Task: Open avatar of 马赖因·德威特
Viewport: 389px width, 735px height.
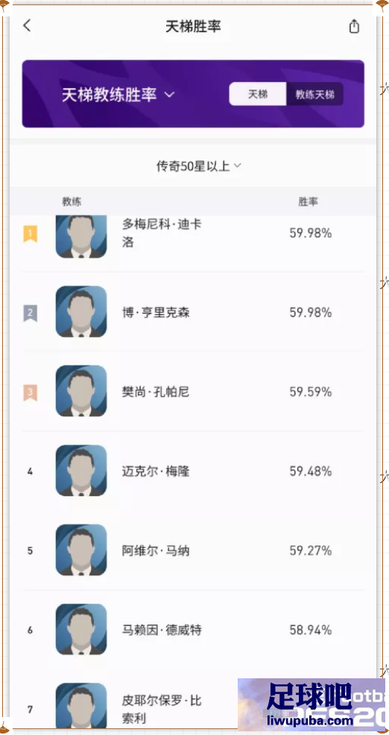Action: [x=81, y=630]
